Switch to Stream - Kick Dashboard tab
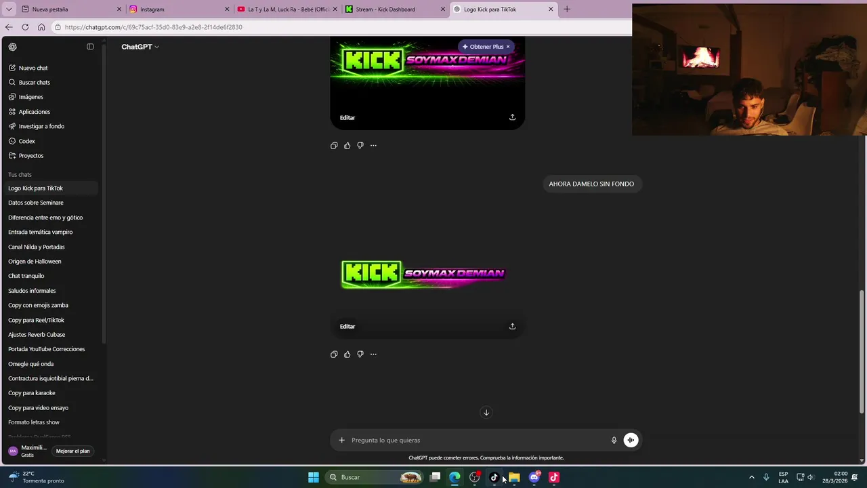The height and width of the screenshot is (488, 867). tap(395, 9)
